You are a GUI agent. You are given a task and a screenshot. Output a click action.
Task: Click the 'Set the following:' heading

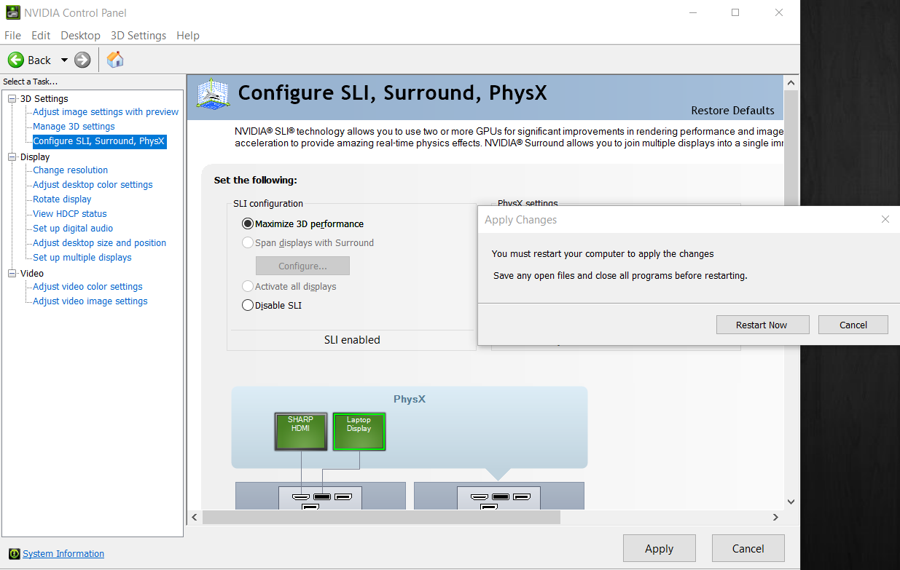click(256, 180)
